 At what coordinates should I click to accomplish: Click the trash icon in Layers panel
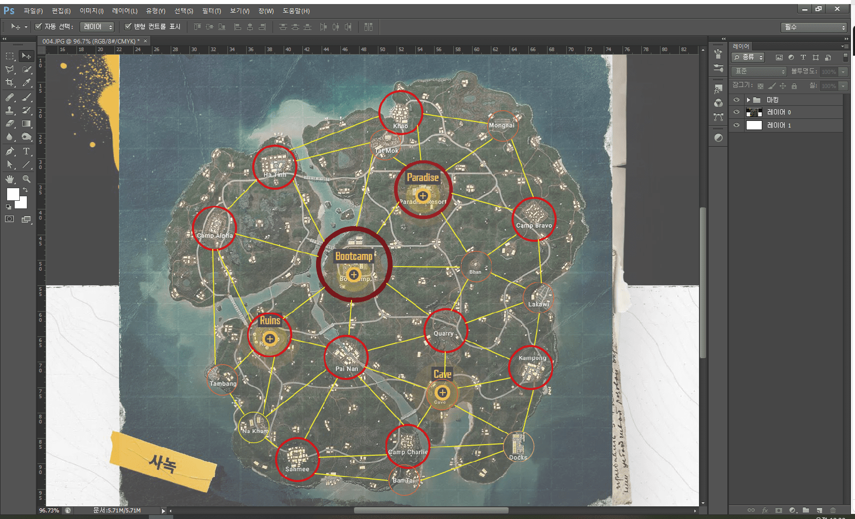833,510
